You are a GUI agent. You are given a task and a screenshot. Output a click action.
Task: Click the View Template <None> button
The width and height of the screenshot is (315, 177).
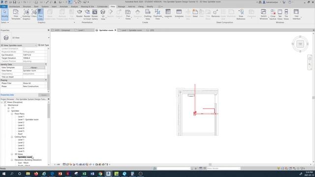point(34,68)
